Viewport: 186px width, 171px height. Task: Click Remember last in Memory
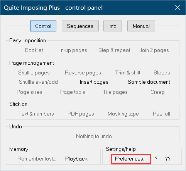click(x=37, y=159)
